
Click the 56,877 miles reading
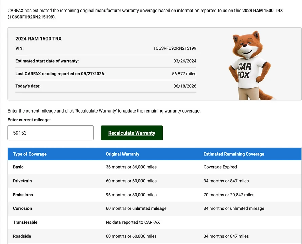tap(184, 74)
